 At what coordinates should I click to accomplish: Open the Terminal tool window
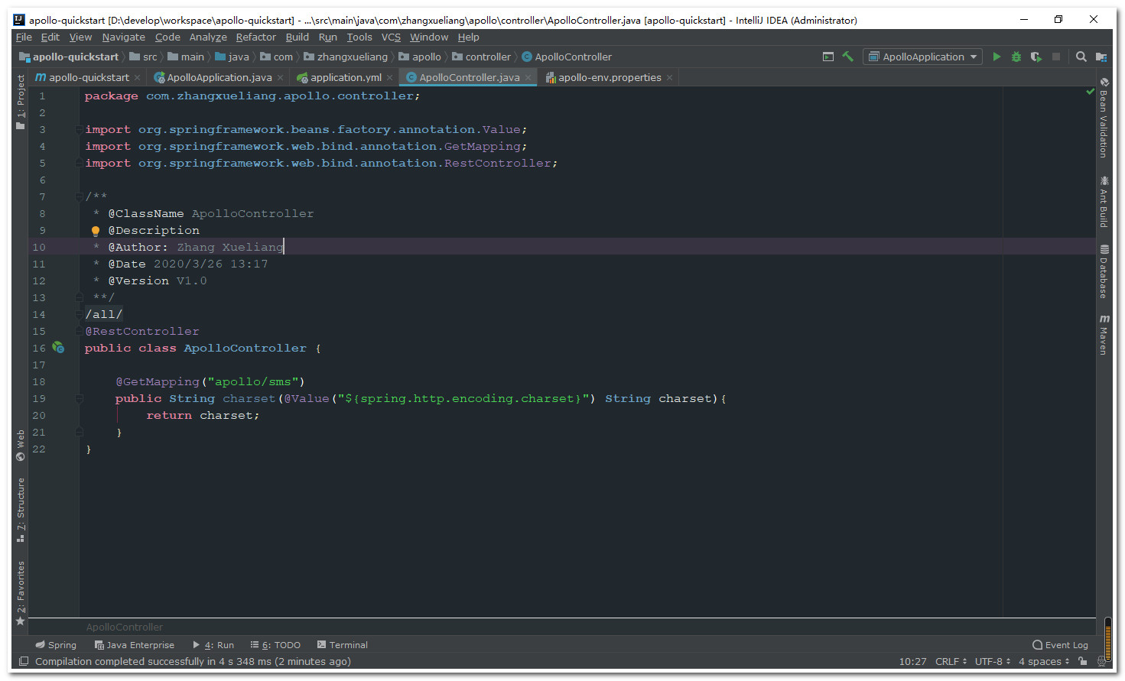point(343,645)
